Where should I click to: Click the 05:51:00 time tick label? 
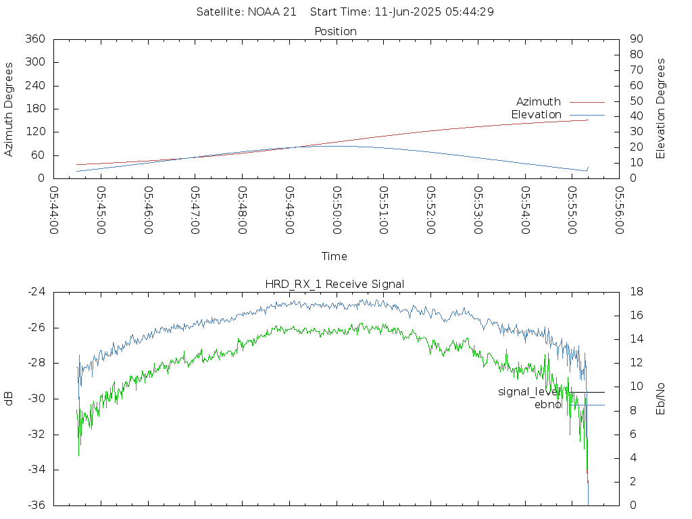[x=384, y=210]
